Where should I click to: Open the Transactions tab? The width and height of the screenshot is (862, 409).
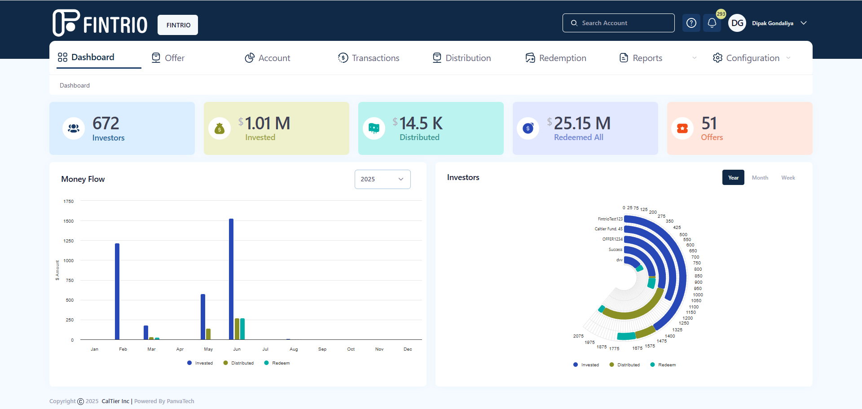(x=369, y=58)
